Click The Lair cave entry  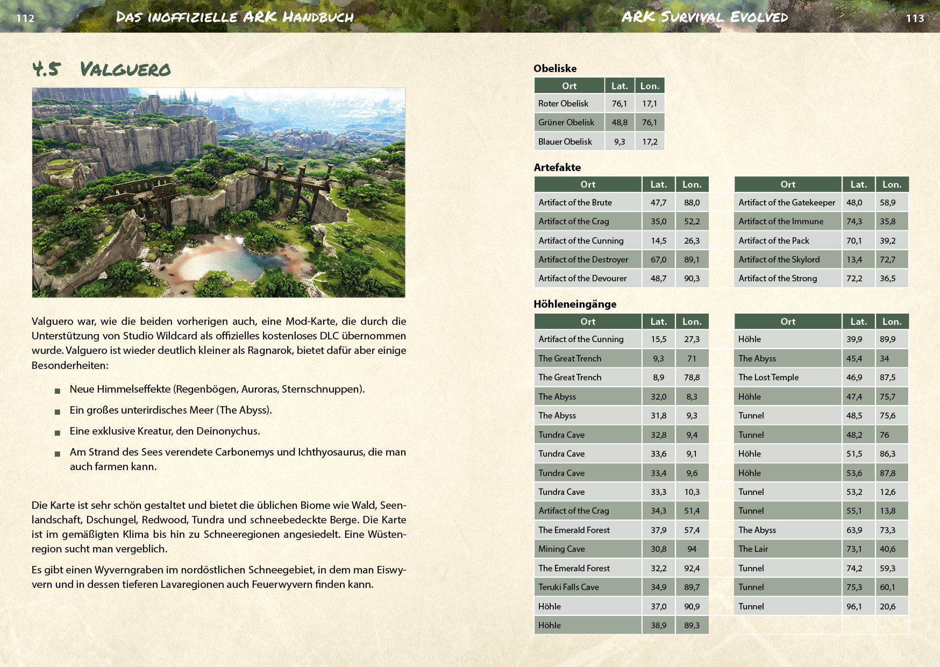pos(821,549)
